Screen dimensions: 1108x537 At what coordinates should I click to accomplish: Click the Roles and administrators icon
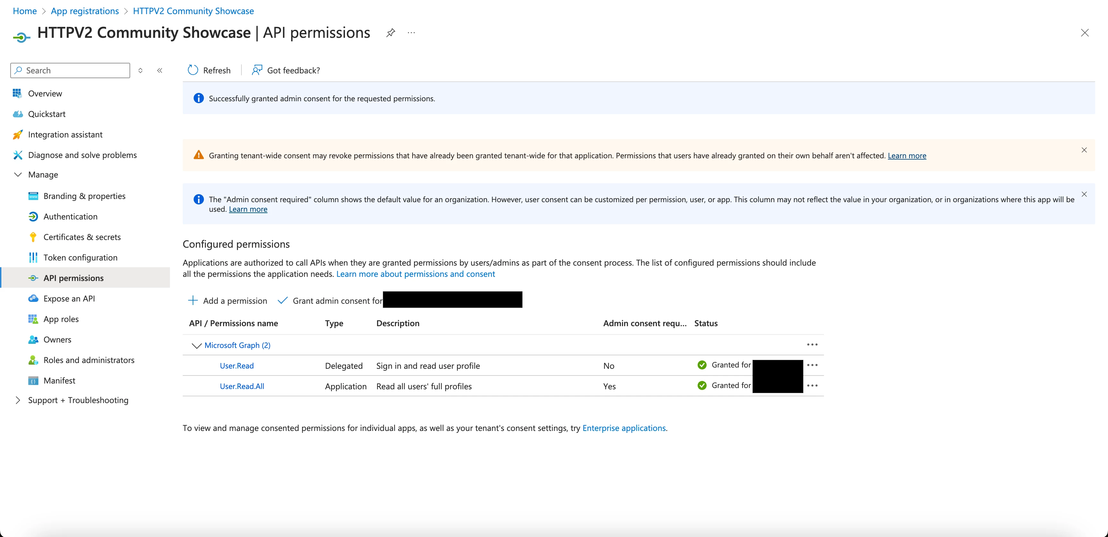pyautogui.click(x=33, y=360)
